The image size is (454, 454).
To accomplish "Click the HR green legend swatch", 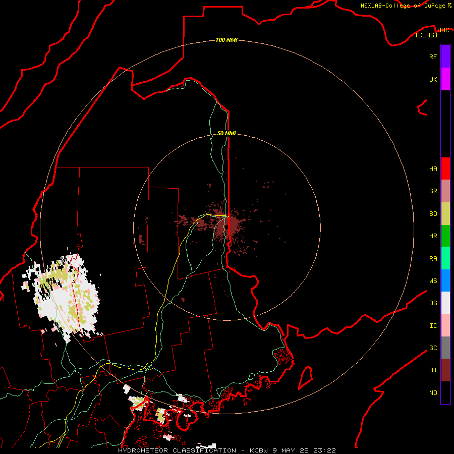I will (x=445, y=236).
